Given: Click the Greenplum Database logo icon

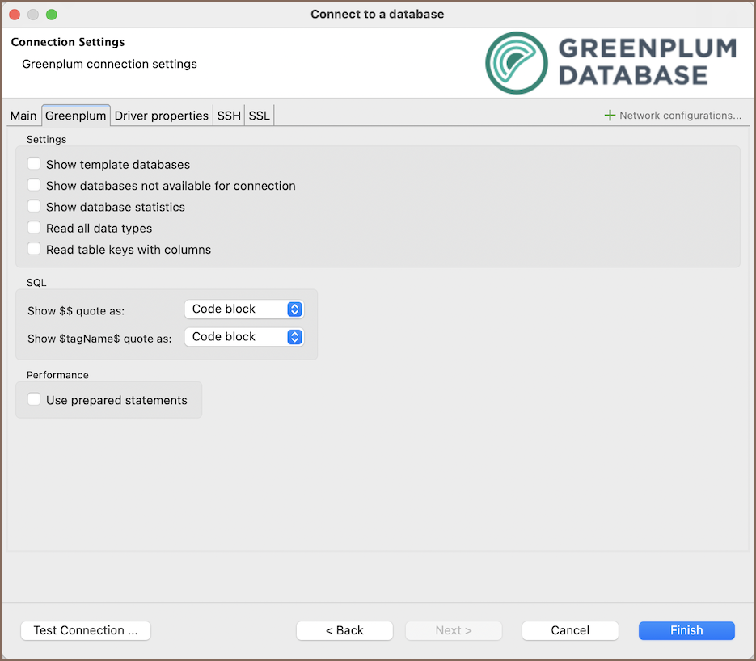Looking at the screenshot, I should pyautogui.click(x=517, y=63).
